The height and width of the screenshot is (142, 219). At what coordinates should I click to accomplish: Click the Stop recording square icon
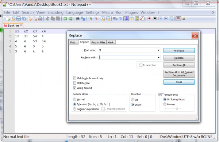[155, 19]
